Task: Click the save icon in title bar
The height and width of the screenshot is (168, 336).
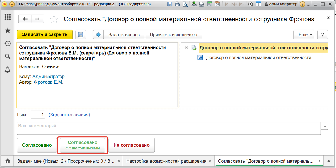Action: 170,4
